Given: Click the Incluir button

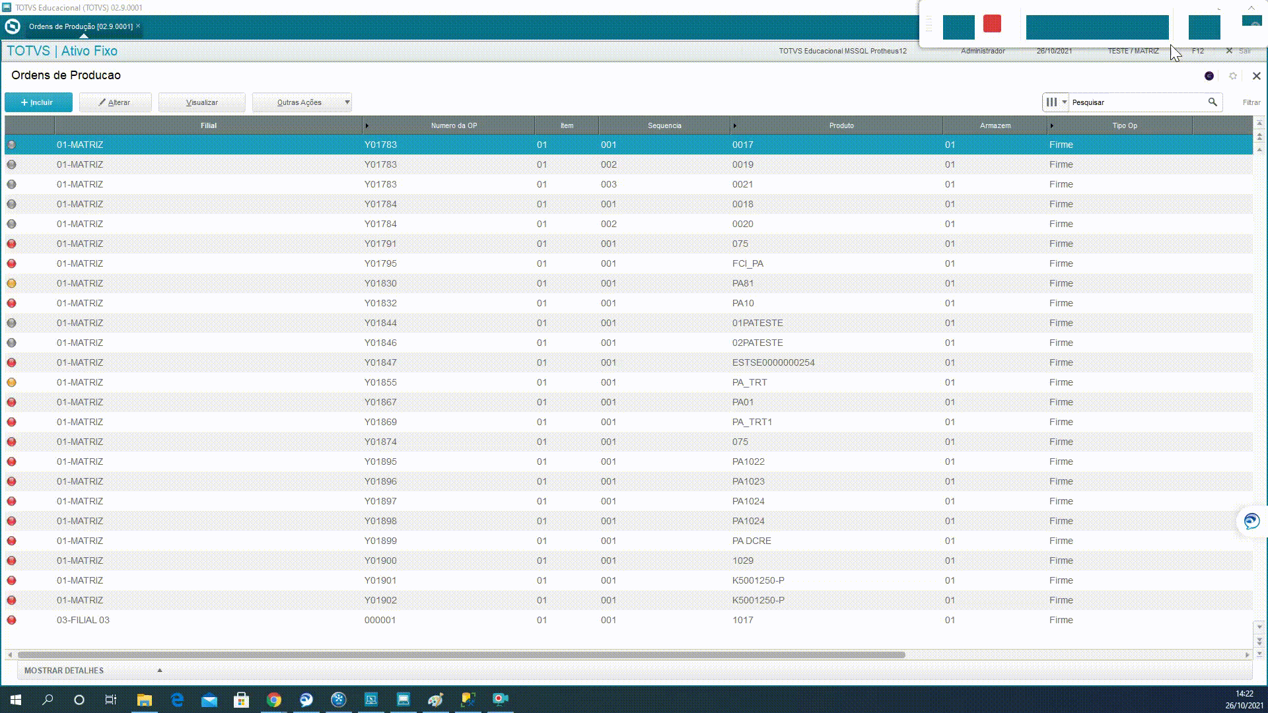Looking at the screenshot, I should point(38,102).
